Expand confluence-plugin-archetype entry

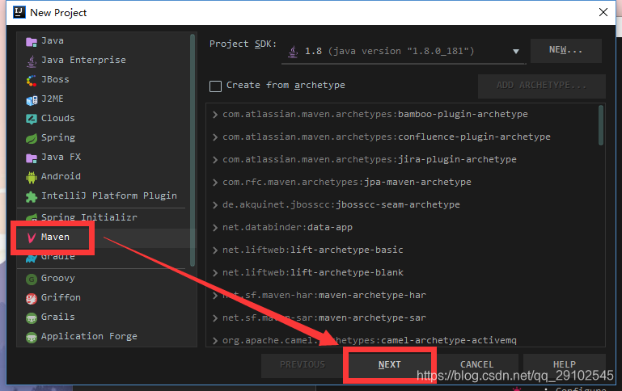215,137
